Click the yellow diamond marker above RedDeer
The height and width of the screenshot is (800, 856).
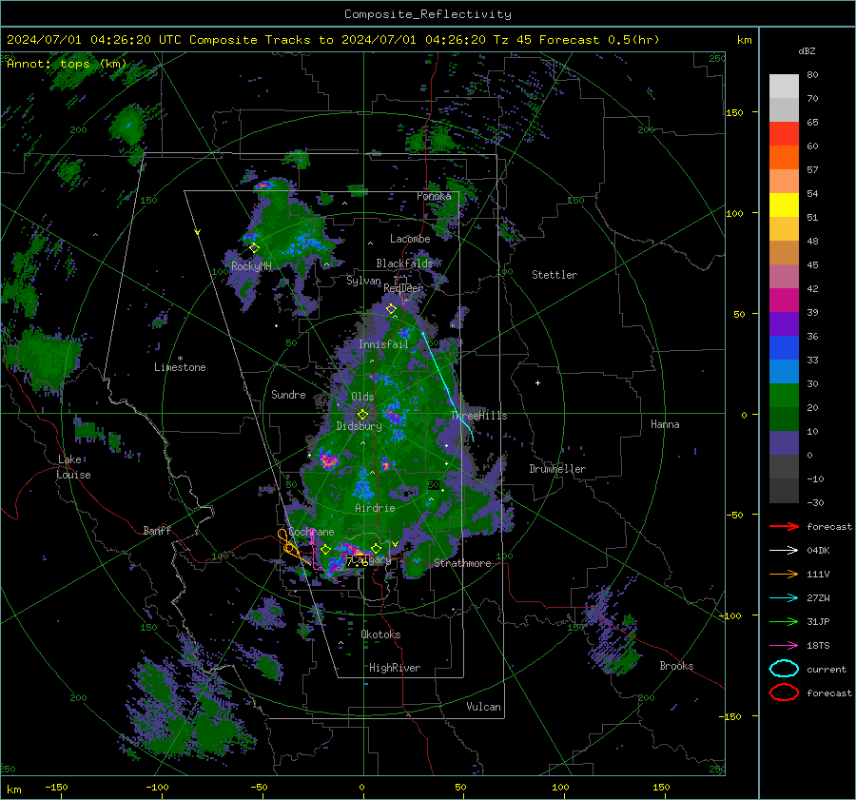[x=391, y=309]
